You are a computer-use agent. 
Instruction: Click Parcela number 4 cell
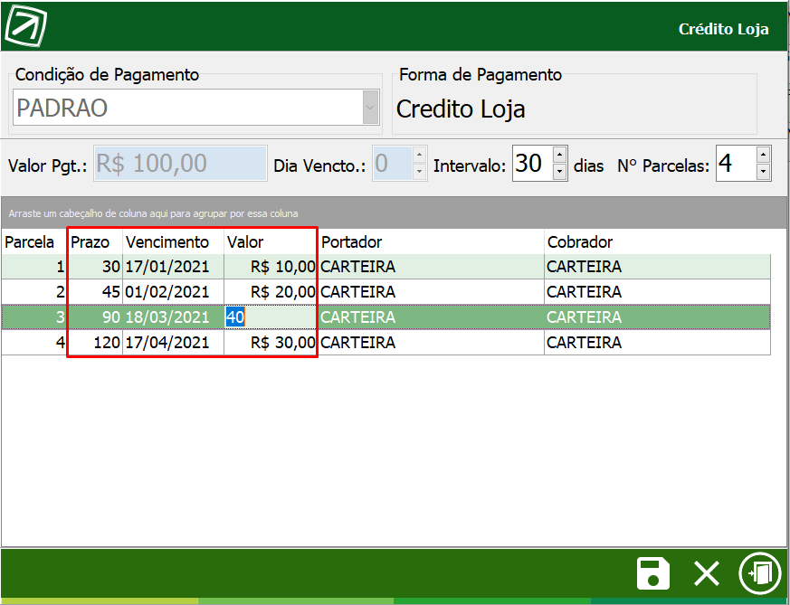tap(34, 342)
